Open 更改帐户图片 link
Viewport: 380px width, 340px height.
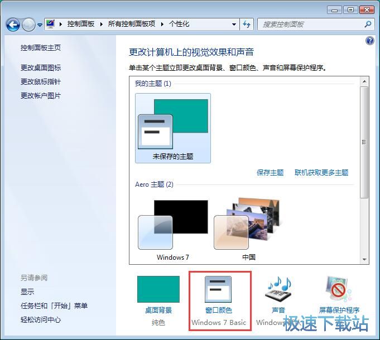41,96
